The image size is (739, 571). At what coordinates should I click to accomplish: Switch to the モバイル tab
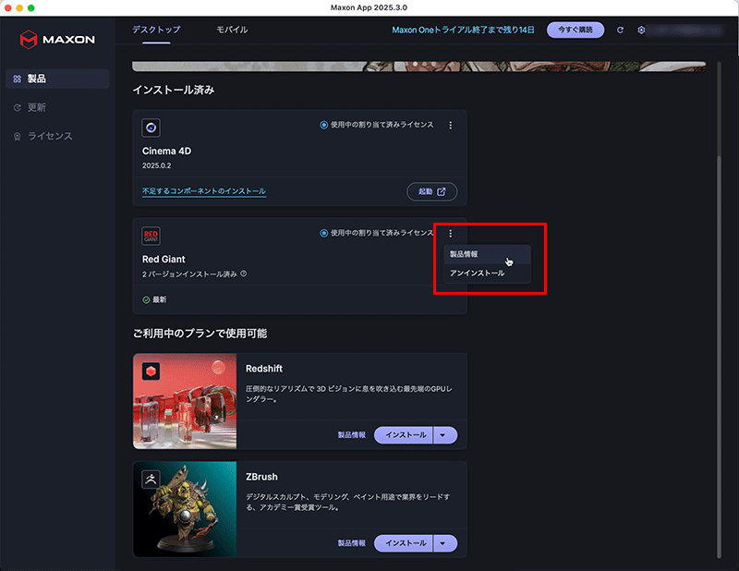click(232, 30)
